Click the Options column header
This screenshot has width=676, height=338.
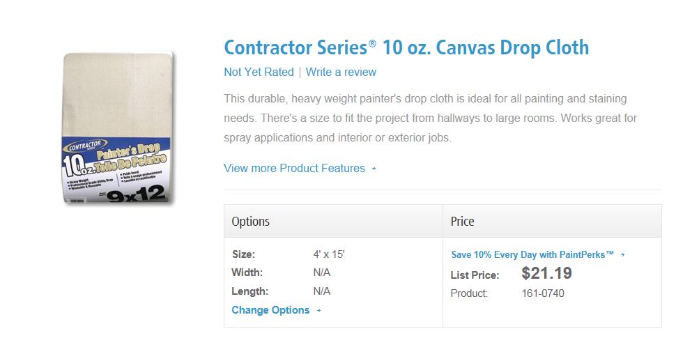click(251, 222)
